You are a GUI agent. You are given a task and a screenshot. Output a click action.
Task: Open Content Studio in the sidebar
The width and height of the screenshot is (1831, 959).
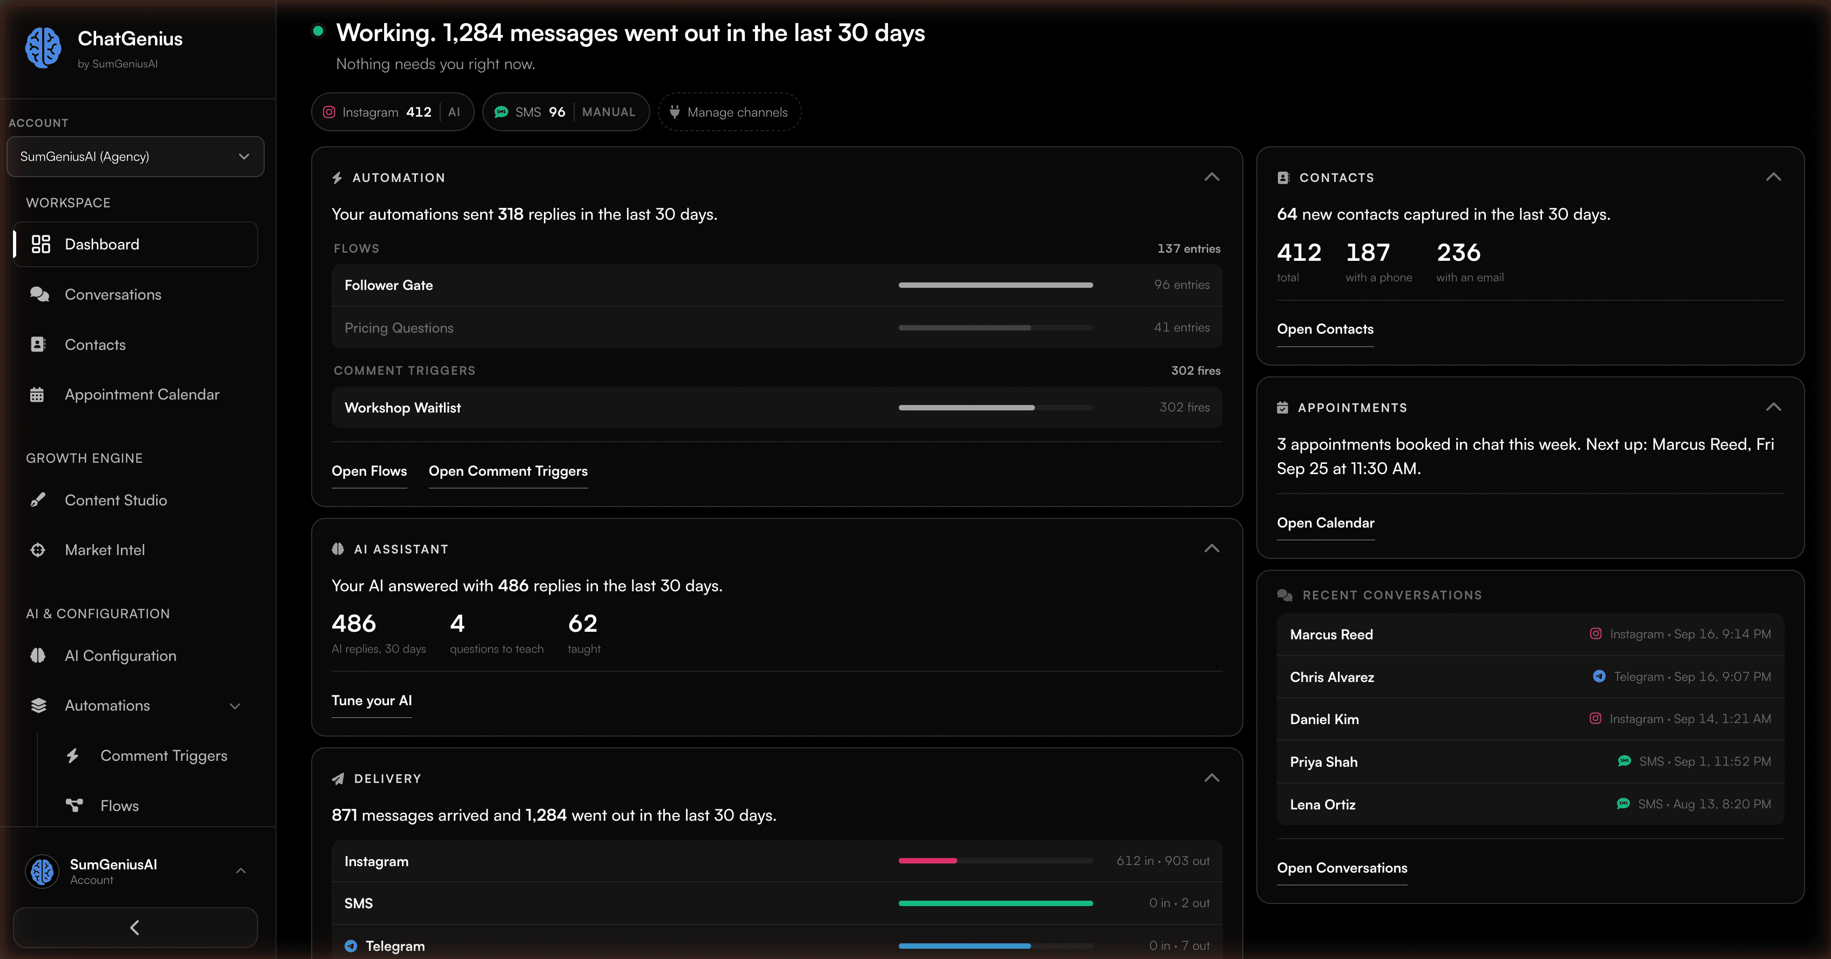[x=135, y=500]
